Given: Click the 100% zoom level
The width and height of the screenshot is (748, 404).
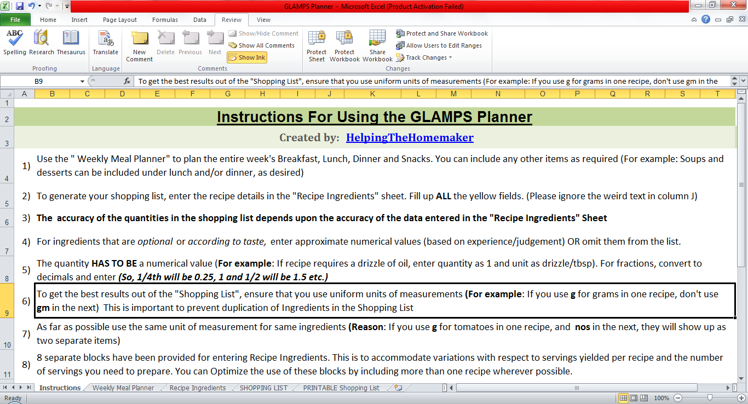Looking at the screenshot, I should [x=661, y=398].
